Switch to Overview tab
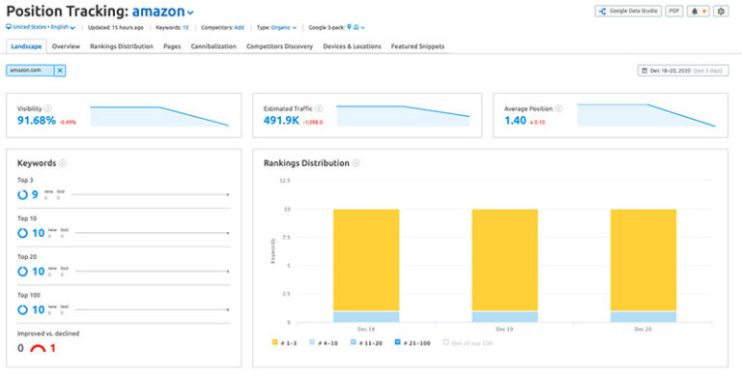 (x=66, y=46)
